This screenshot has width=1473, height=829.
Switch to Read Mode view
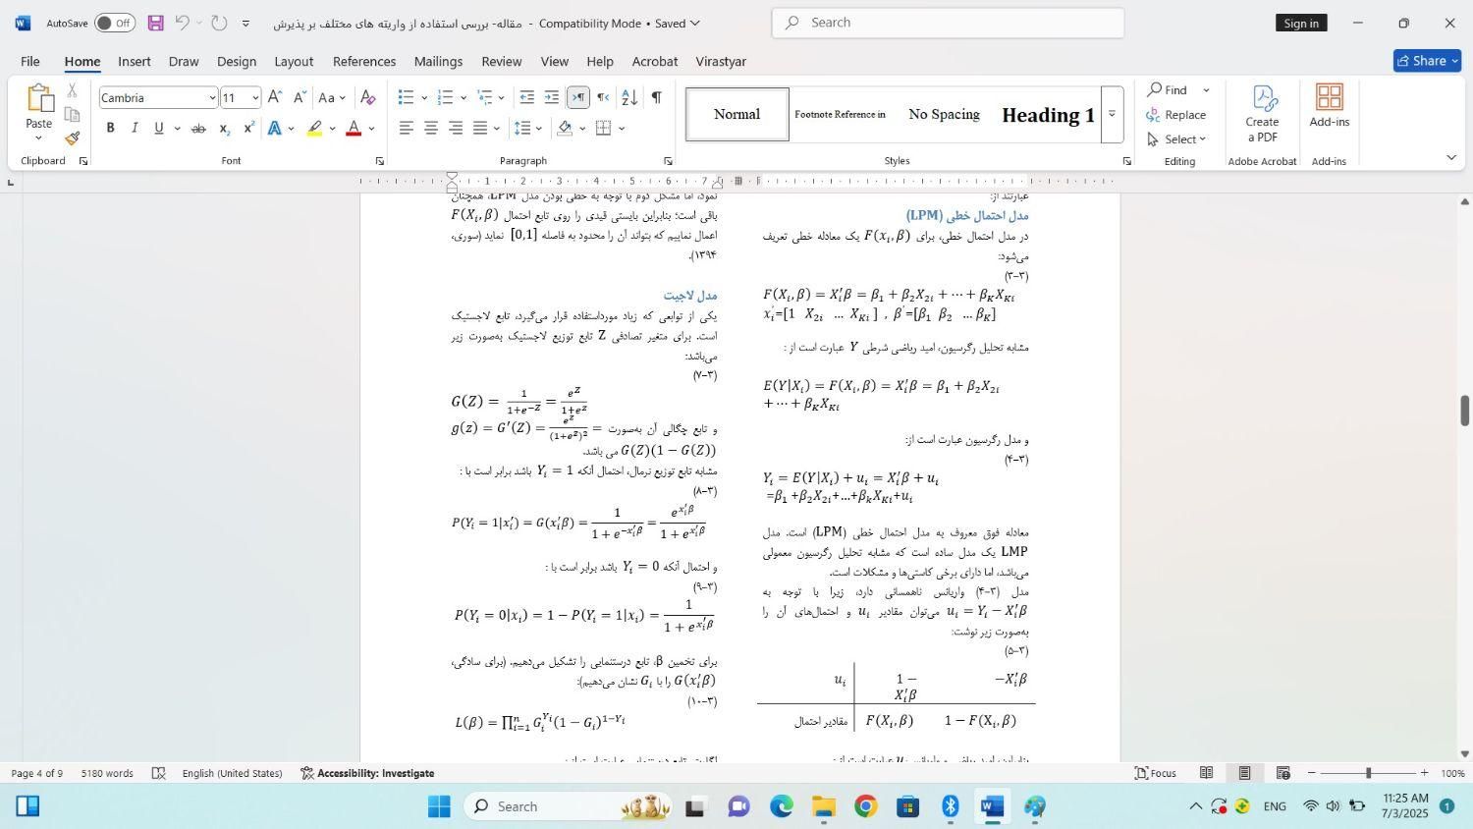point(1206,773)
